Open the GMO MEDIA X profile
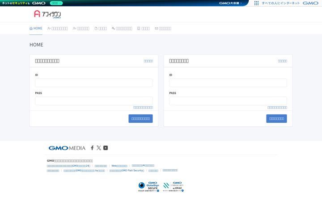322x201 pixels. tap(99, 148)
